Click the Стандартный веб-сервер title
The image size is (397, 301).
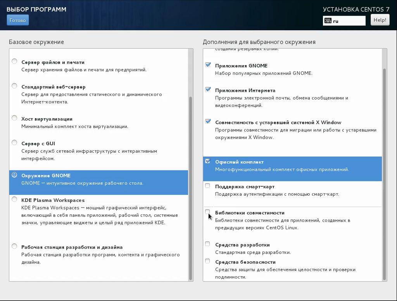54,87
